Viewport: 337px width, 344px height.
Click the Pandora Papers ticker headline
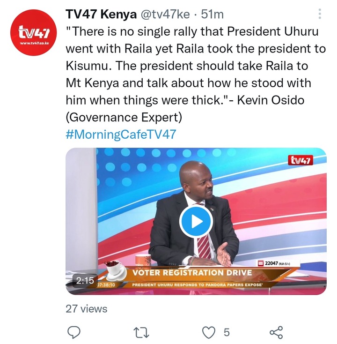[x=198, y=285]
